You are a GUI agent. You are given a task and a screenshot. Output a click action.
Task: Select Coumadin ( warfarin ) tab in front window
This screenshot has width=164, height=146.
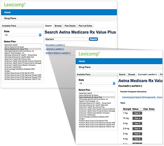[147, 75]
